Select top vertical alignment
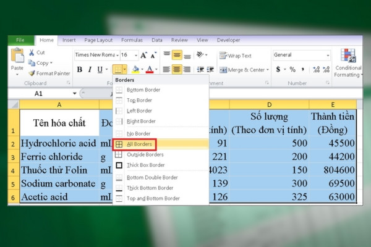This screenshot has height=247, width=371. pyautogui.click(x=167, y=55)
